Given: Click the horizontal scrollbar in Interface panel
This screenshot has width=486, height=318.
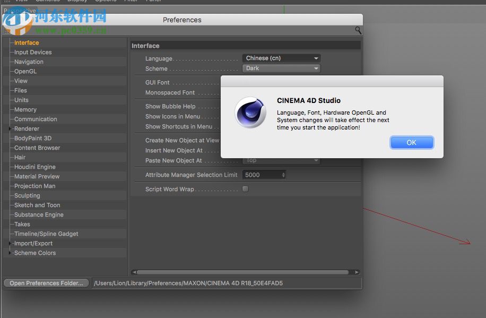Looking at the screenshot, I should [x=243, y=272].
